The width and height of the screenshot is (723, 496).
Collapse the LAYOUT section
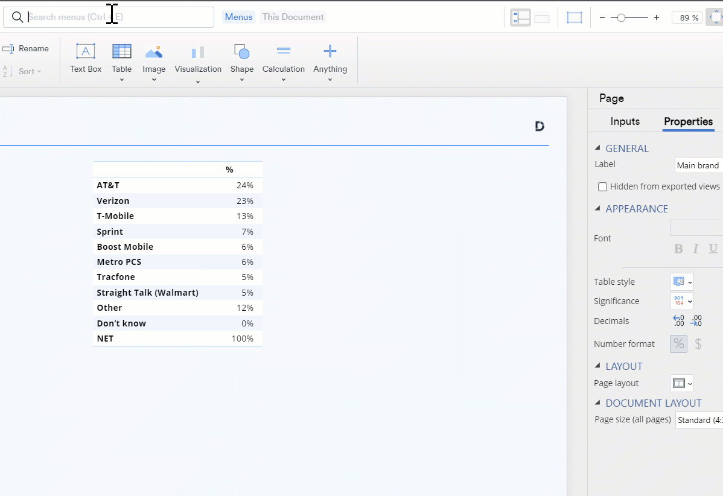coord(597,366)
